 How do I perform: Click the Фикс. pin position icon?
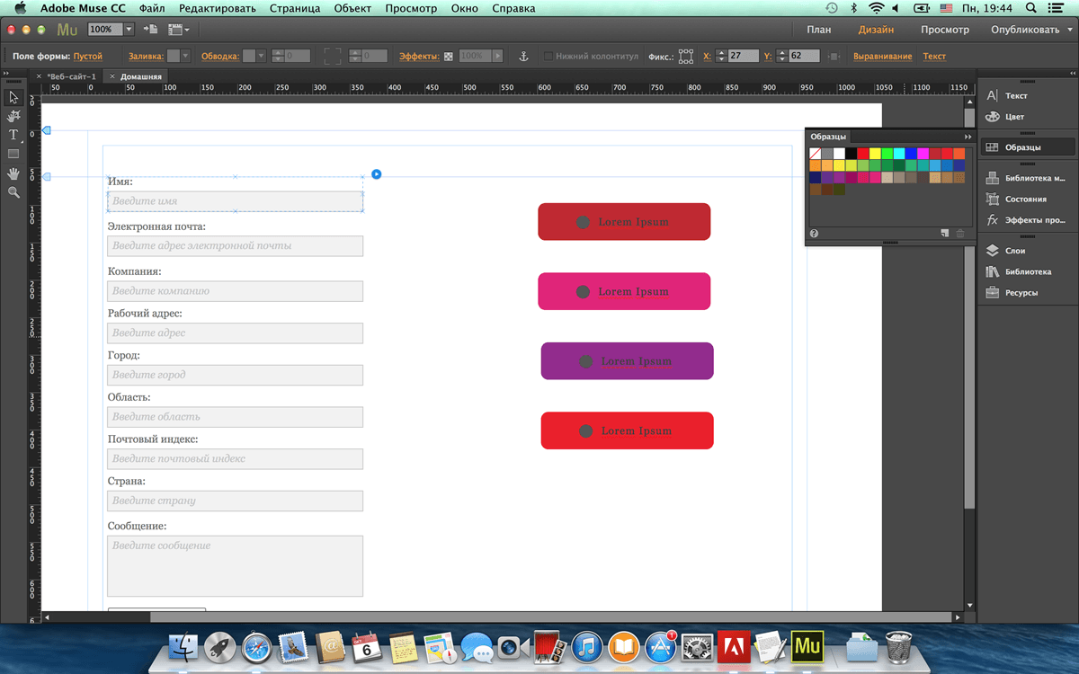coord(686,56)
